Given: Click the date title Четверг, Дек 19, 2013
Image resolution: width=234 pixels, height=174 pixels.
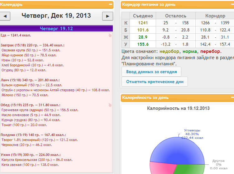Looking at the screenshot, I should (x=56, y=16).
